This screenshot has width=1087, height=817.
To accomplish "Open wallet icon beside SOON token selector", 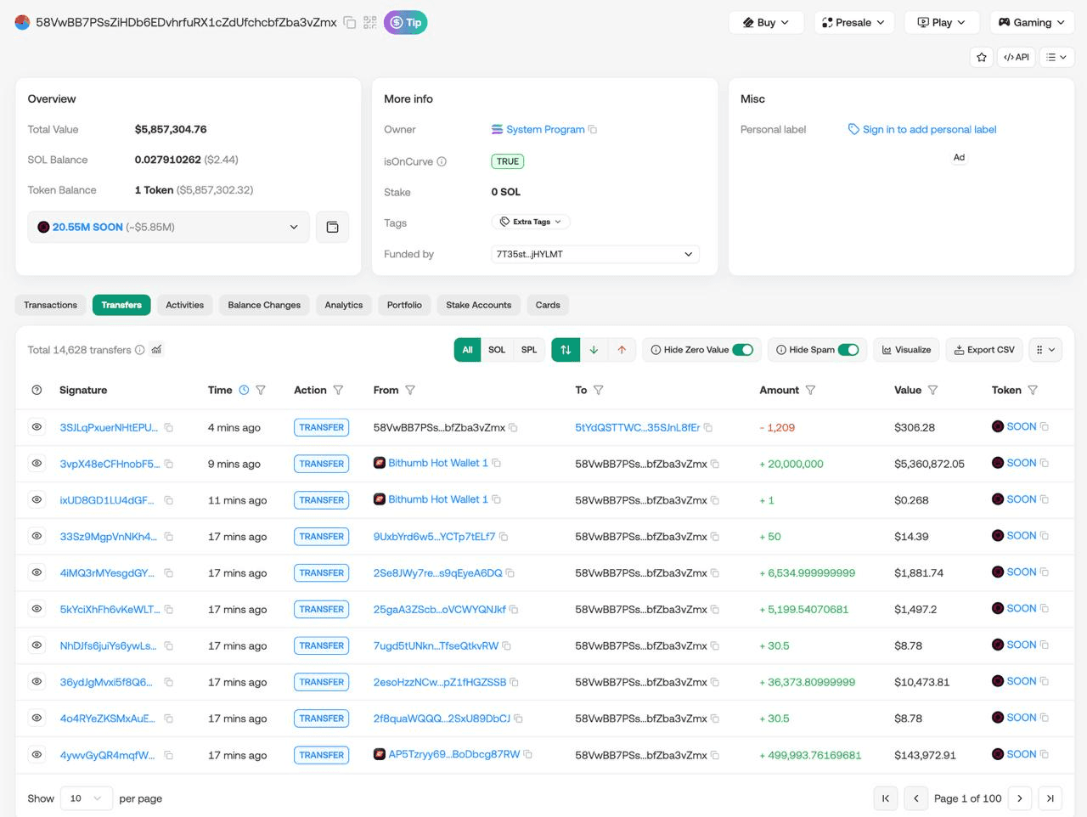I will coord(332,227).
